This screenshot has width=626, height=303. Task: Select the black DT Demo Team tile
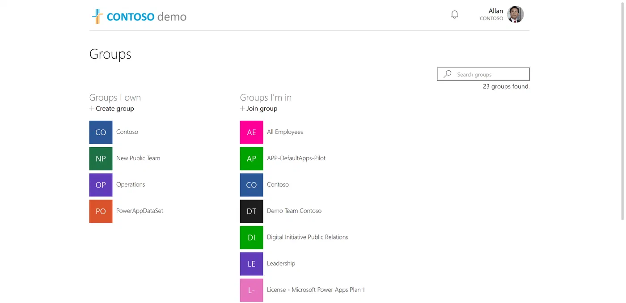click(x=251, y=211)
